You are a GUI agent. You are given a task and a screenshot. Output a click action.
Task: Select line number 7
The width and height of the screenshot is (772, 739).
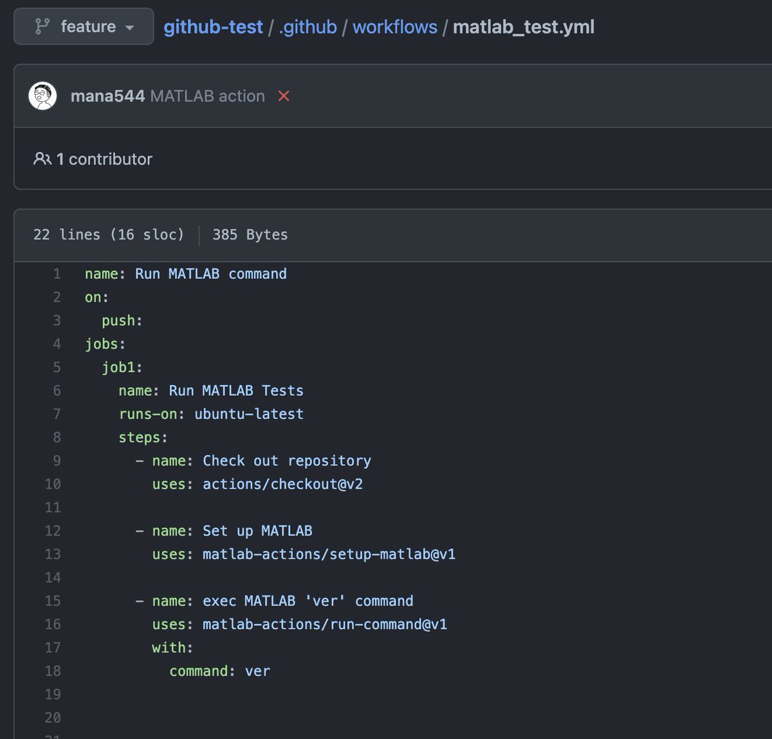(x=57, y=414)
